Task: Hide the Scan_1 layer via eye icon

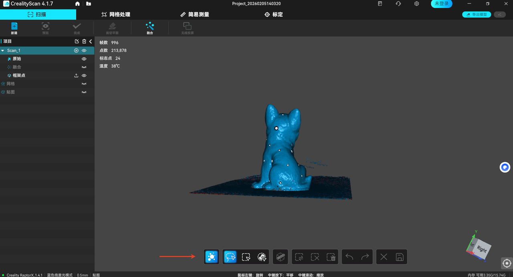Action: coord(84,51)
